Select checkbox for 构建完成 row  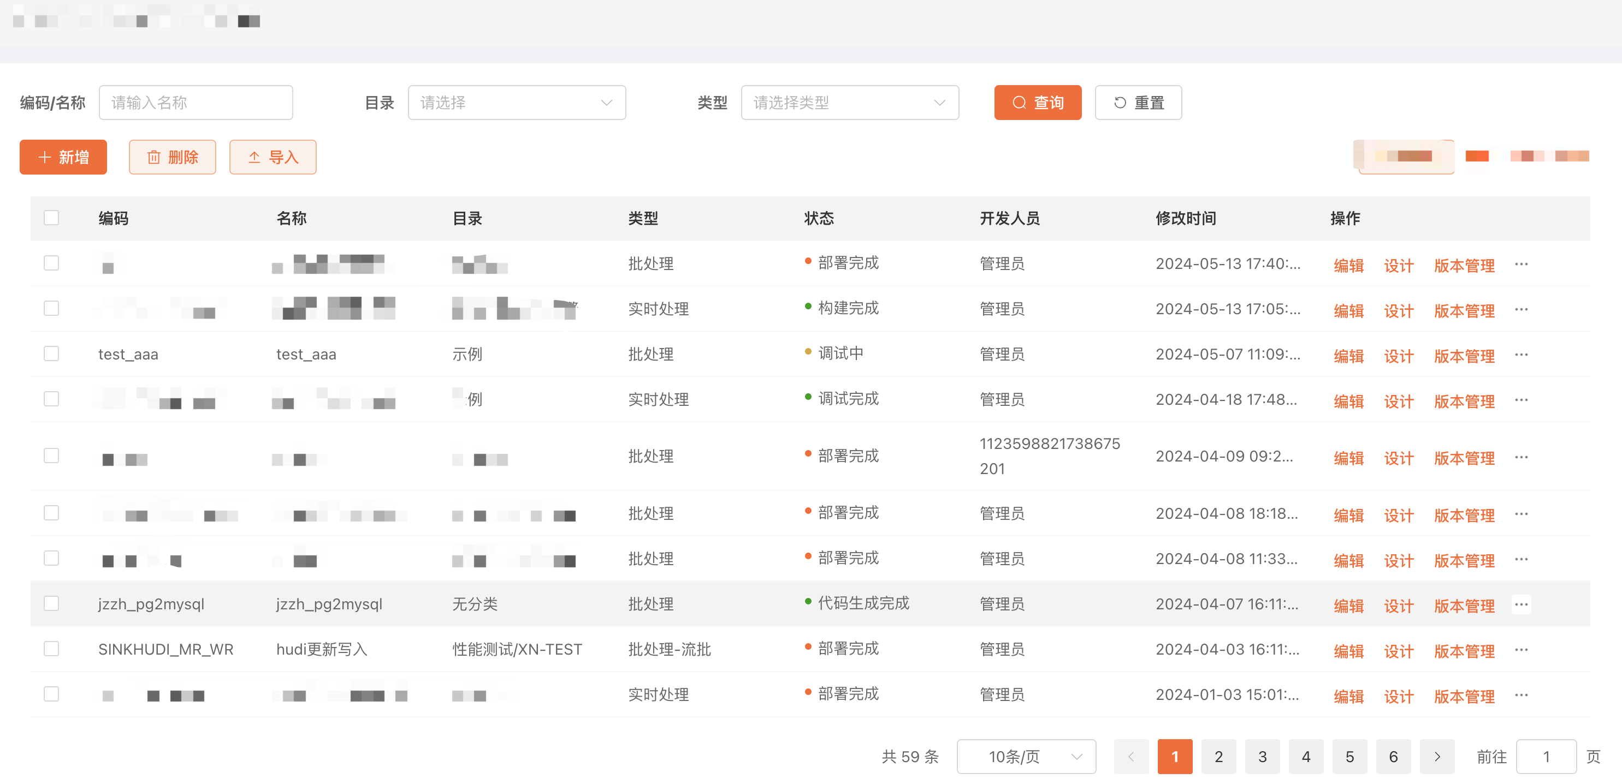coord(52,308)
